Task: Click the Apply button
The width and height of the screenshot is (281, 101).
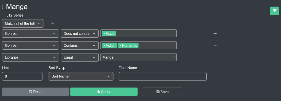Action: 104,92
